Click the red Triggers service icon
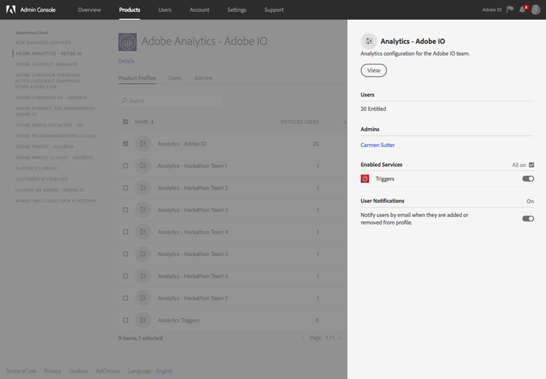The width and height of the screenshot is (546, 379). point(365,179)
